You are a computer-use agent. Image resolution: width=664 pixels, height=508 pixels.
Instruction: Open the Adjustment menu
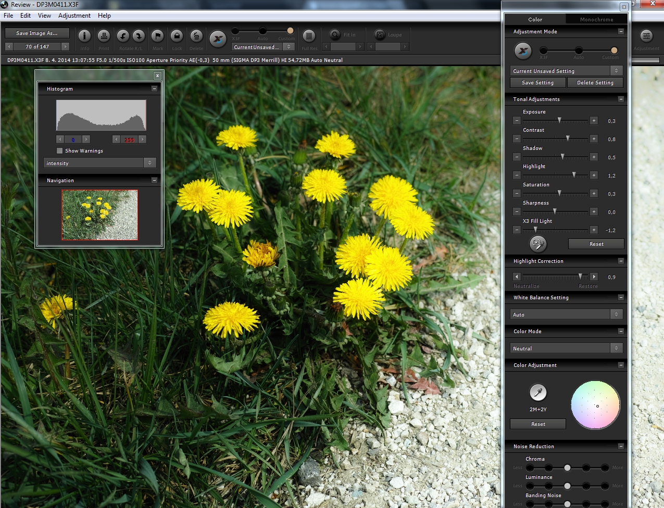tap(74, 16)
